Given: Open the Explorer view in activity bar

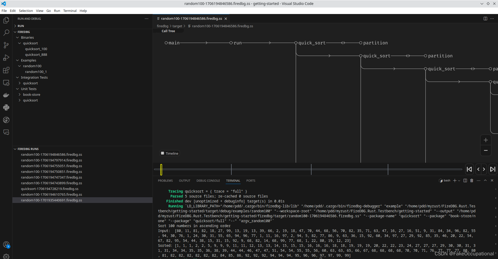Looking at the screenshot, I should pos(6,20).
